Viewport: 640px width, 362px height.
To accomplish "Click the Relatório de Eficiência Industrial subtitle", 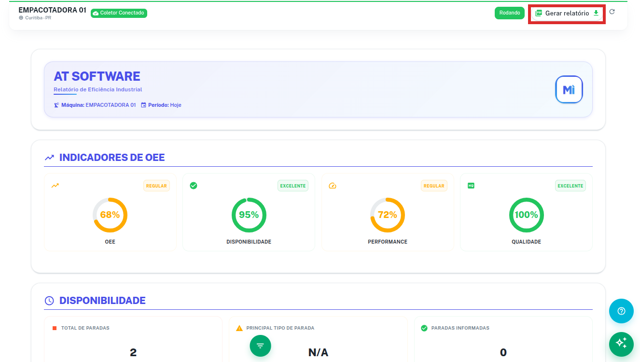I will click(97, 89).
